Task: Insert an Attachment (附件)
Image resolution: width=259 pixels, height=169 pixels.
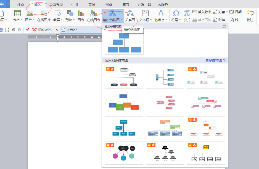Action: 219,20
